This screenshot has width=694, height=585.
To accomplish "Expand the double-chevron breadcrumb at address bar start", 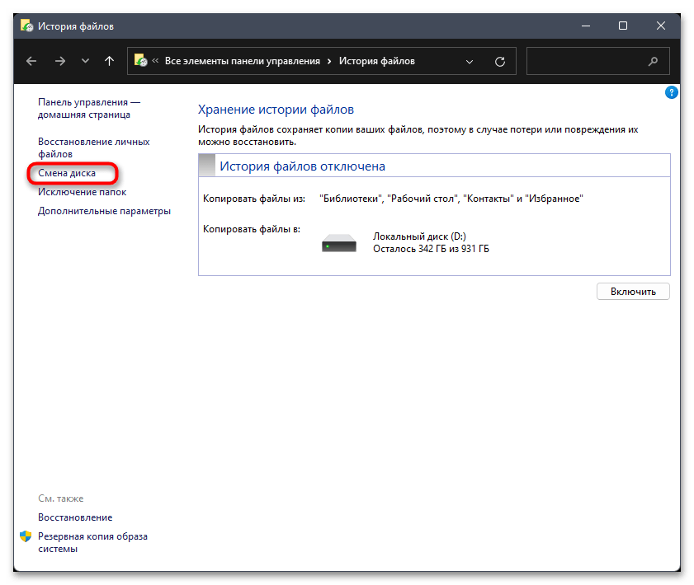I will (155, 61).
